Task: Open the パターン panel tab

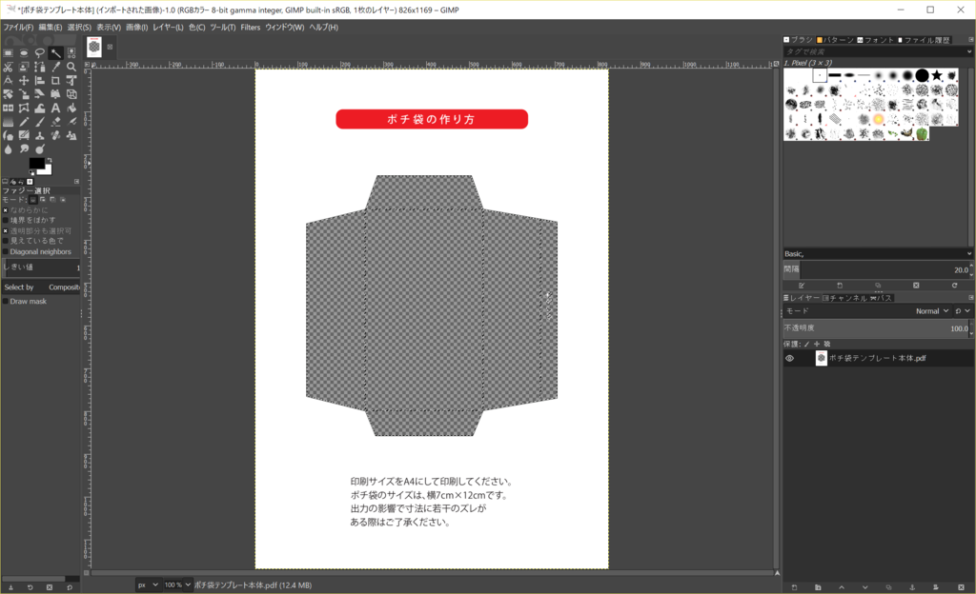Action: click(835, 40)
